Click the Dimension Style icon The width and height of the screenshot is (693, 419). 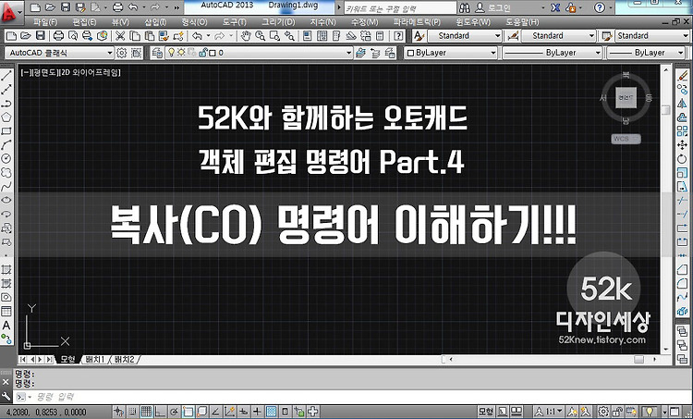click(513, 36)
